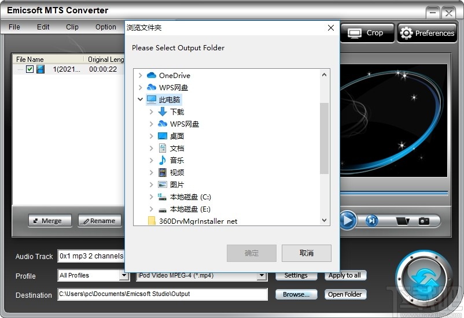The width and height of the screenshot is (464, 318).
Task: Click the Merge button
Action: (50, 221)
